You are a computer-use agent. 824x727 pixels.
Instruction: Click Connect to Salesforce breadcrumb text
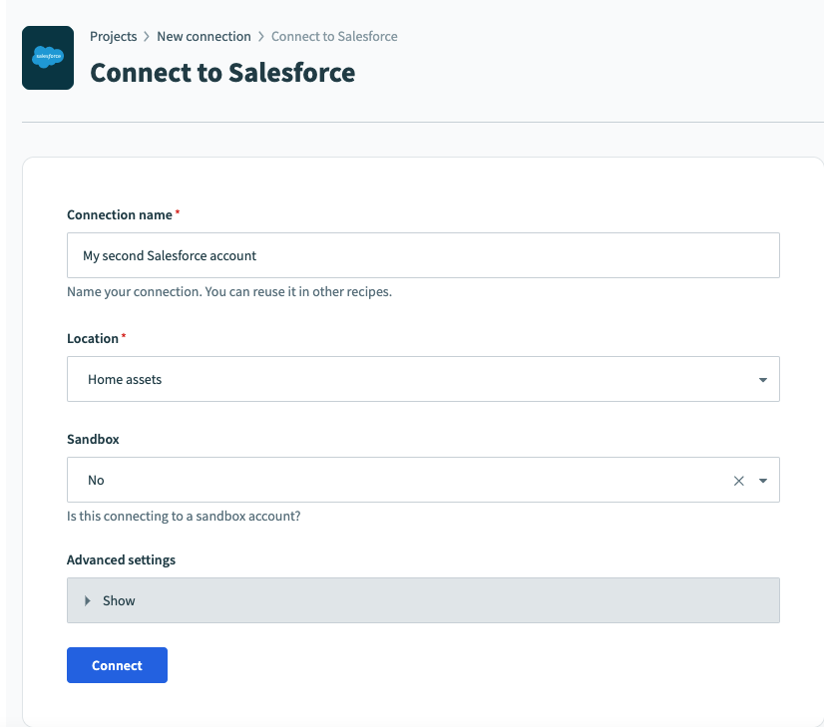coord(334,36)
